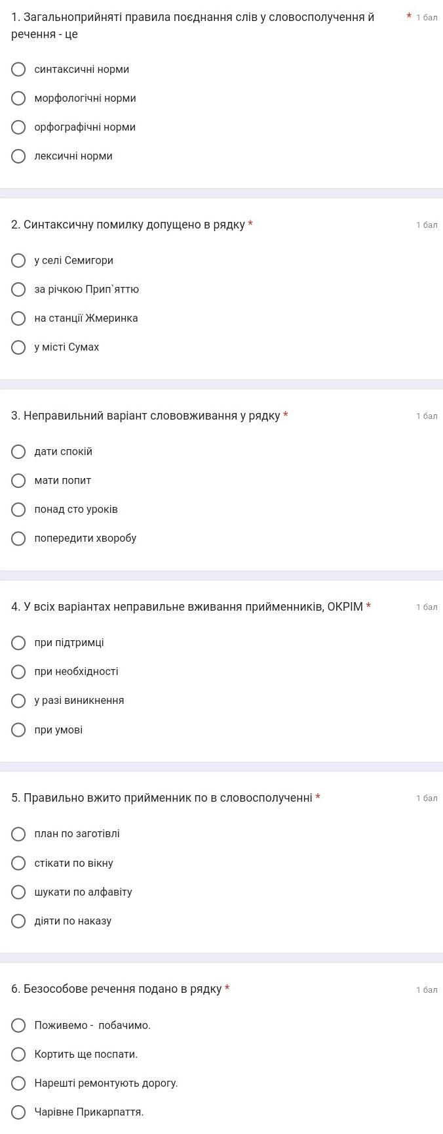The image size is (443, 1134).
Task: Pick 'діяти по наказу' answer
Action: coord(19,921)
